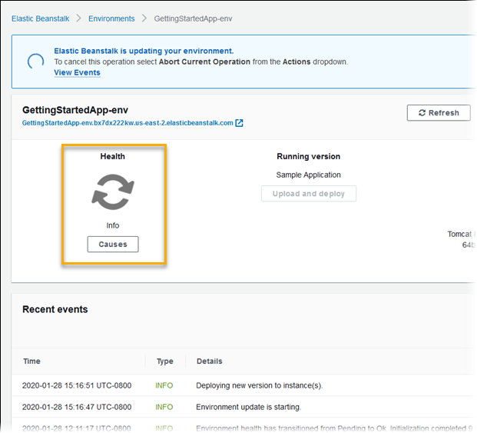
Task: Click the Causes button under Health
Action: [x=113, y=245]
